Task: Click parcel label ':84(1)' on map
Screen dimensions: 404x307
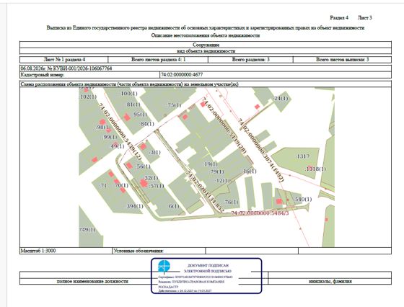Action: point(147,124)
